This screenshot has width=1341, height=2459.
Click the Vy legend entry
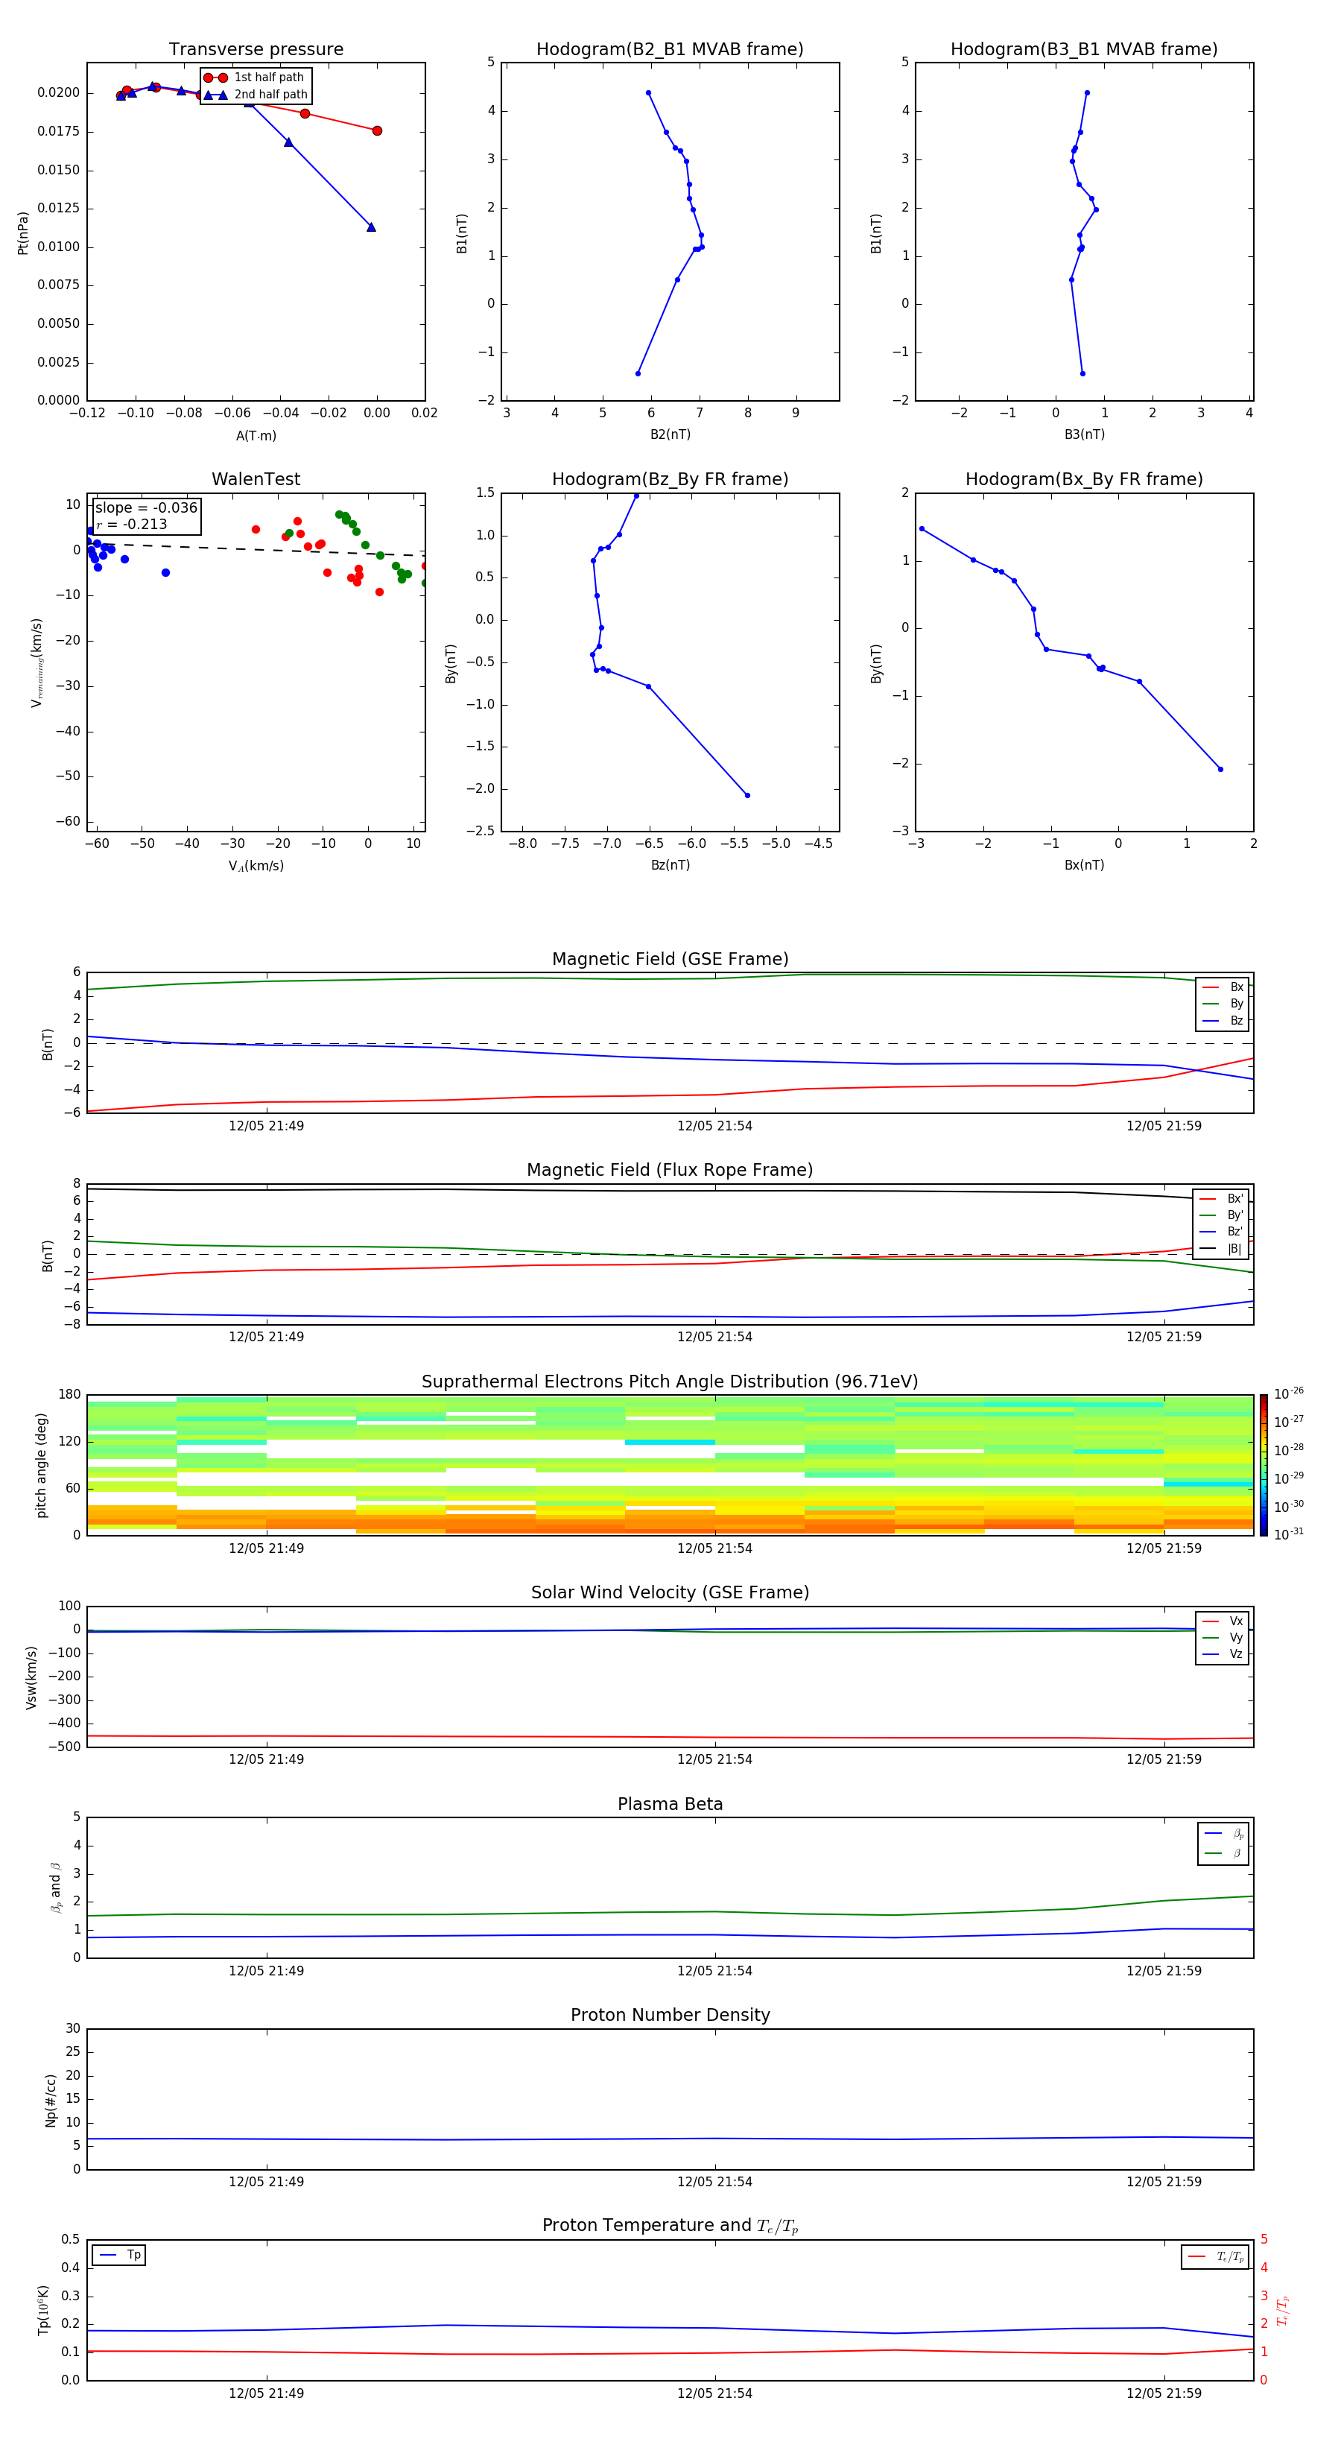click(1223, 1637)
